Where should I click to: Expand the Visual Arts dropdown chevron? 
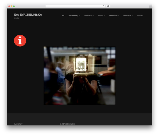pyautogui.click(x=132, y=16)
